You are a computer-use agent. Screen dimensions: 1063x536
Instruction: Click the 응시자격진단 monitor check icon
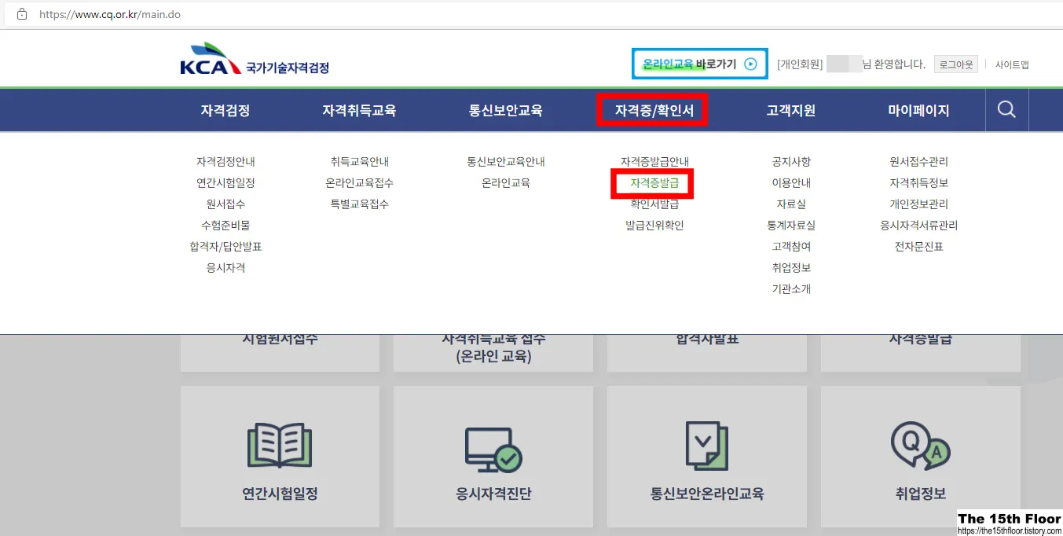[x=493, y=450]
